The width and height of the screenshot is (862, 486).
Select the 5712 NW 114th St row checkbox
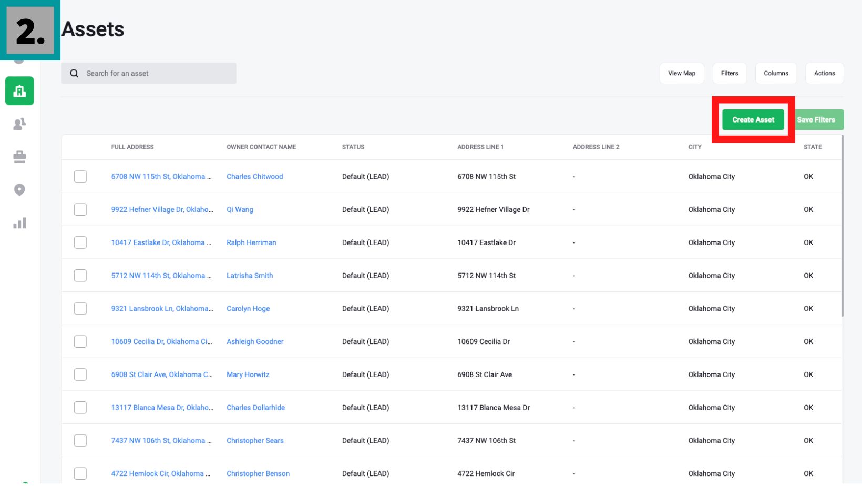(80, 276)
